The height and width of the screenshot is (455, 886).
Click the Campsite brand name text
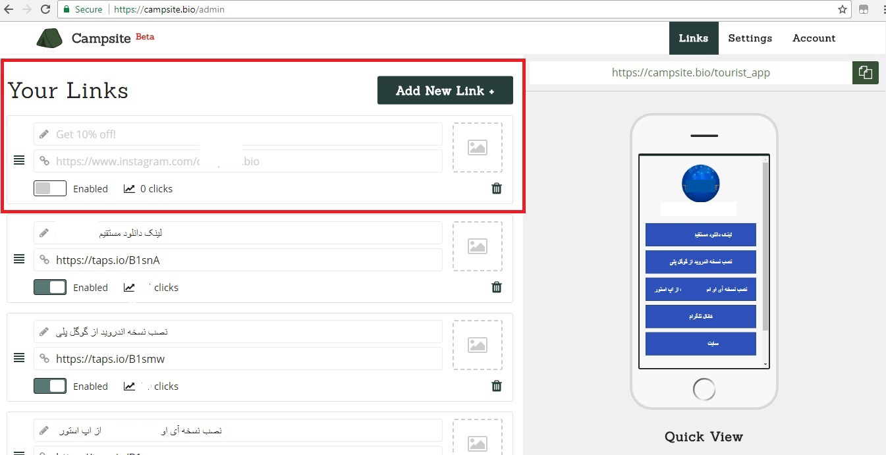click(101, 38)
